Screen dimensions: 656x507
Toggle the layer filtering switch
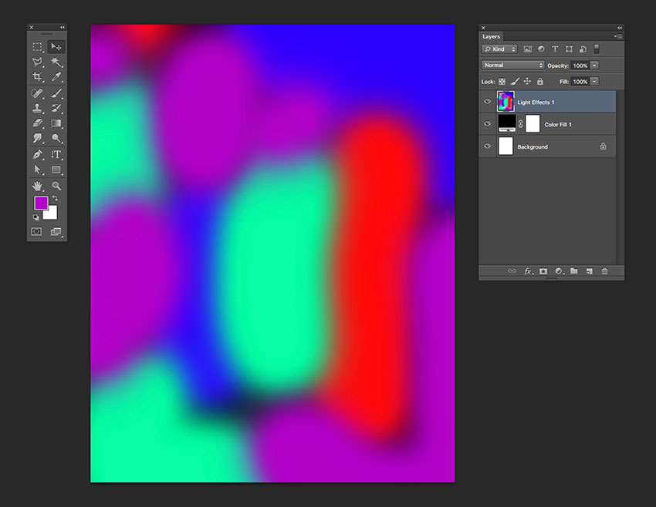597,49
